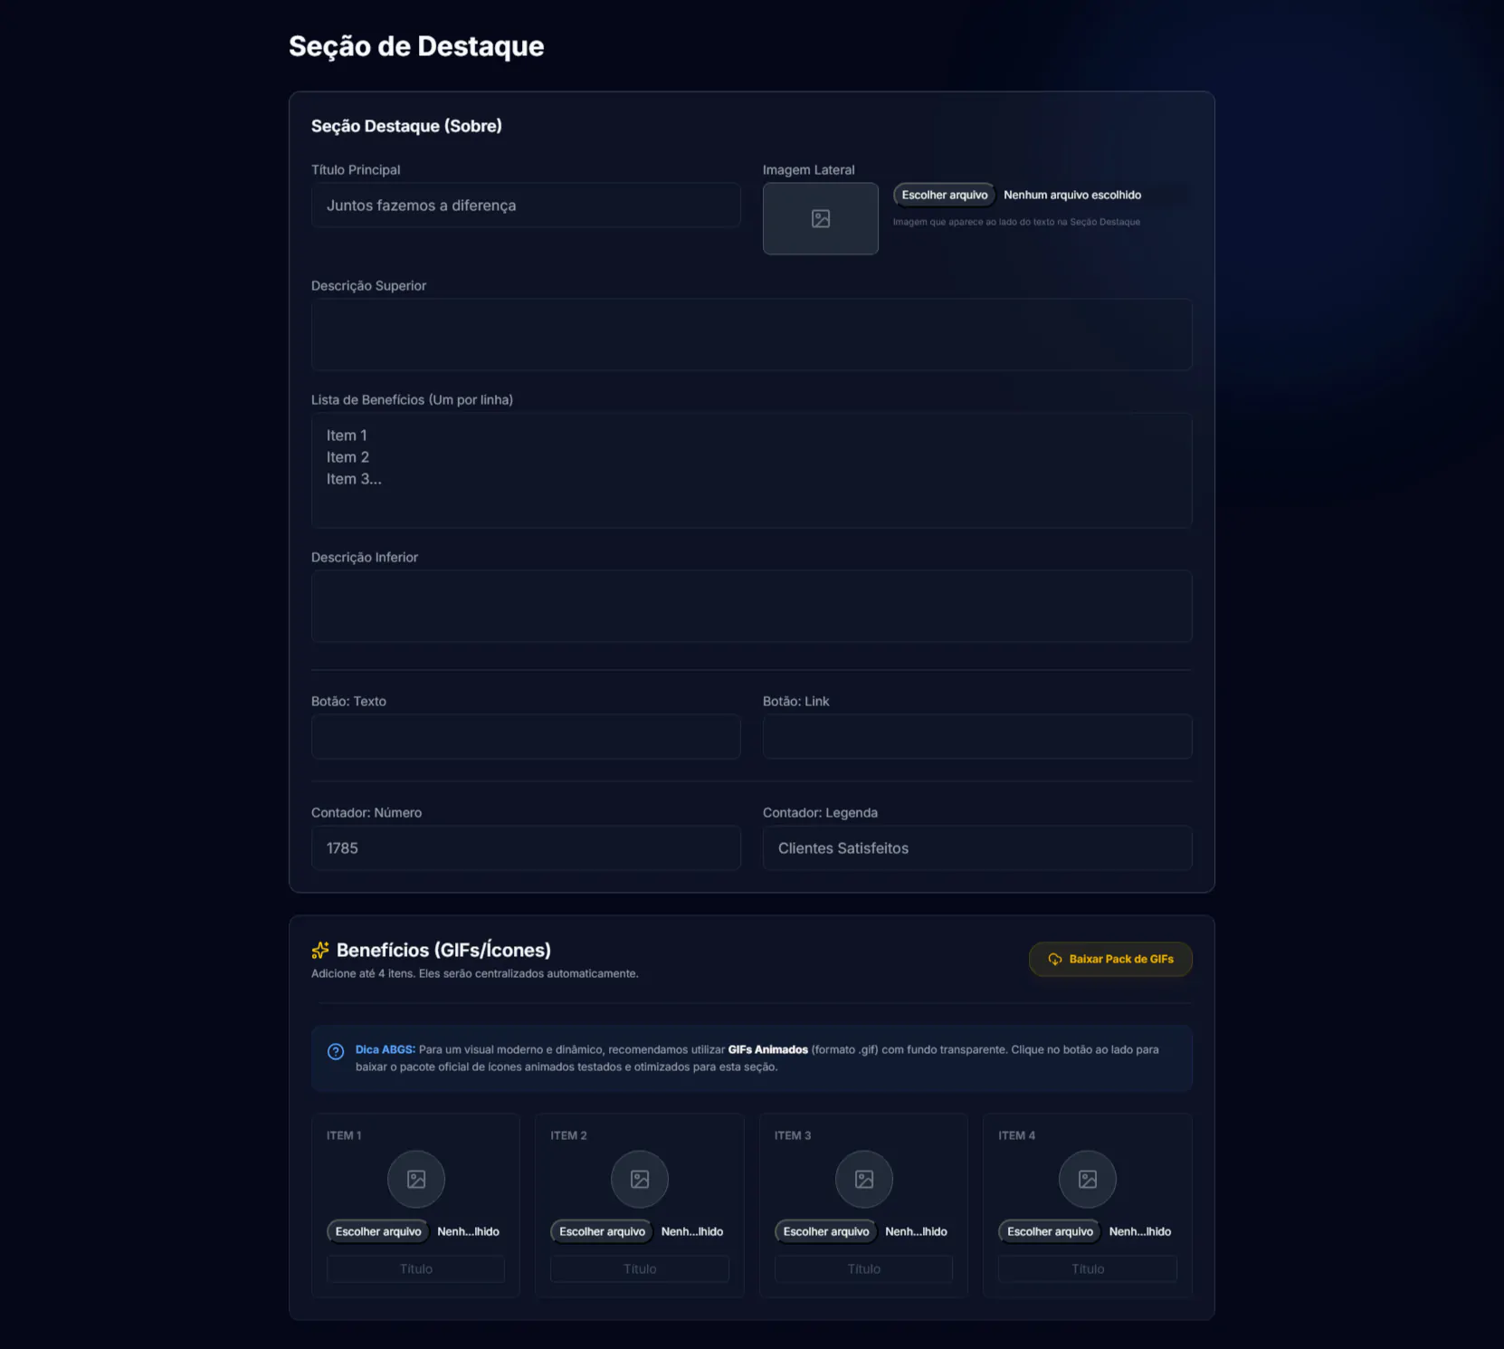Choose file for Imagem Lateral
The width and height of the screenshot is (1504, 1349).
pyautogui.click(x=944, y=195)
